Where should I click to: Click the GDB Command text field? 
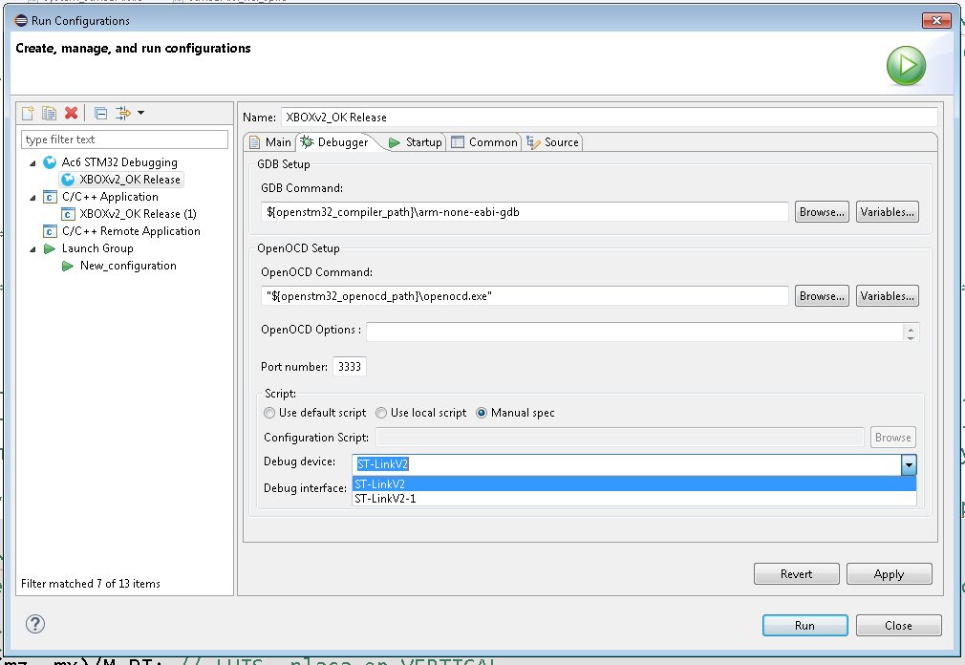coord(525,211)
